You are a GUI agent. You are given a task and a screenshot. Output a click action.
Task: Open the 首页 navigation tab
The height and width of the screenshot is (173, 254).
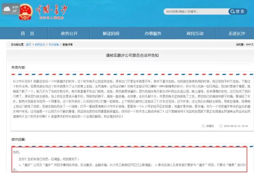[x=27, y=33]
